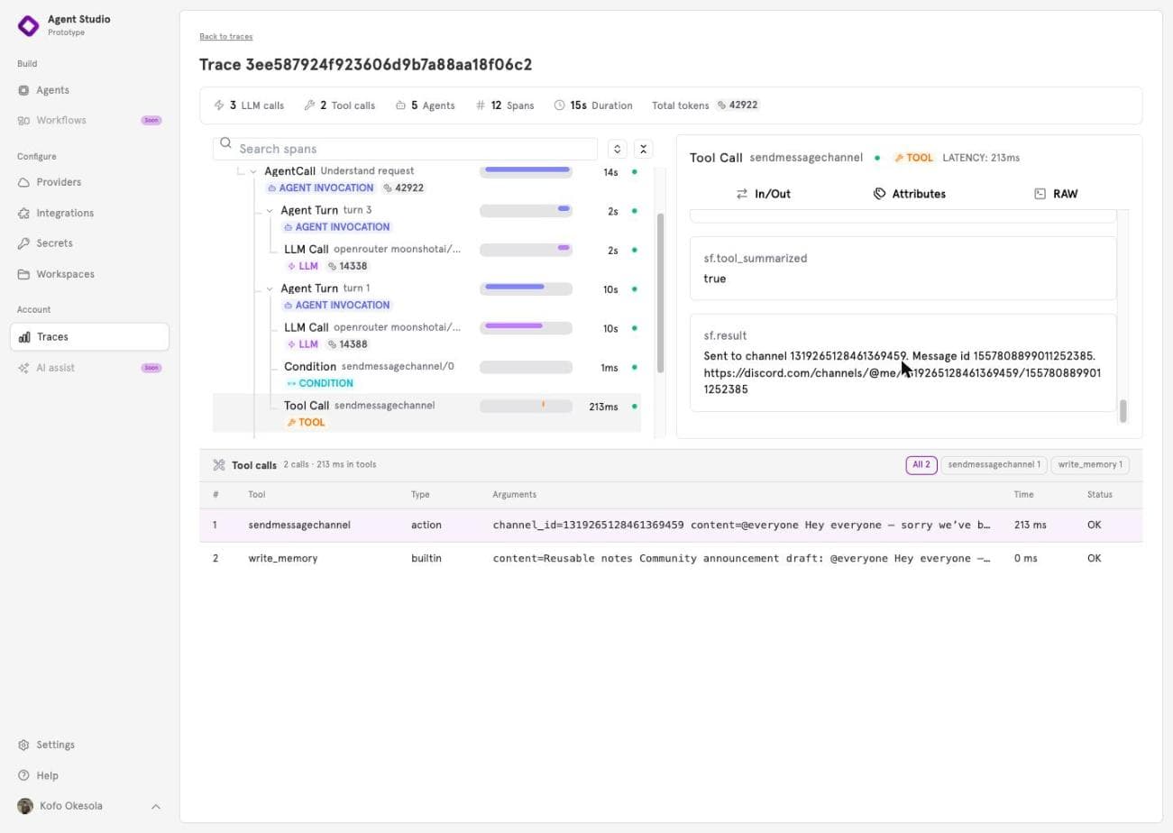Collapse the Agent Turn turn 1 row
Image resolution: width=1173 pixels, height=833 pixels.
(x=270, y=288)
